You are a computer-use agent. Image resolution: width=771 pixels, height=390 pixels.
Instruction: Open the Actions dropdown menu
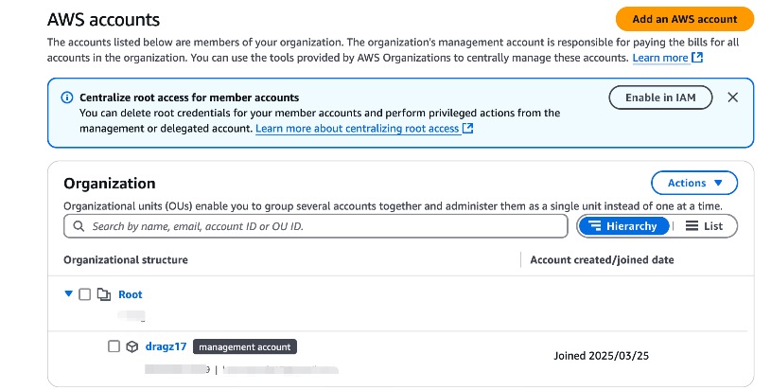694,183
